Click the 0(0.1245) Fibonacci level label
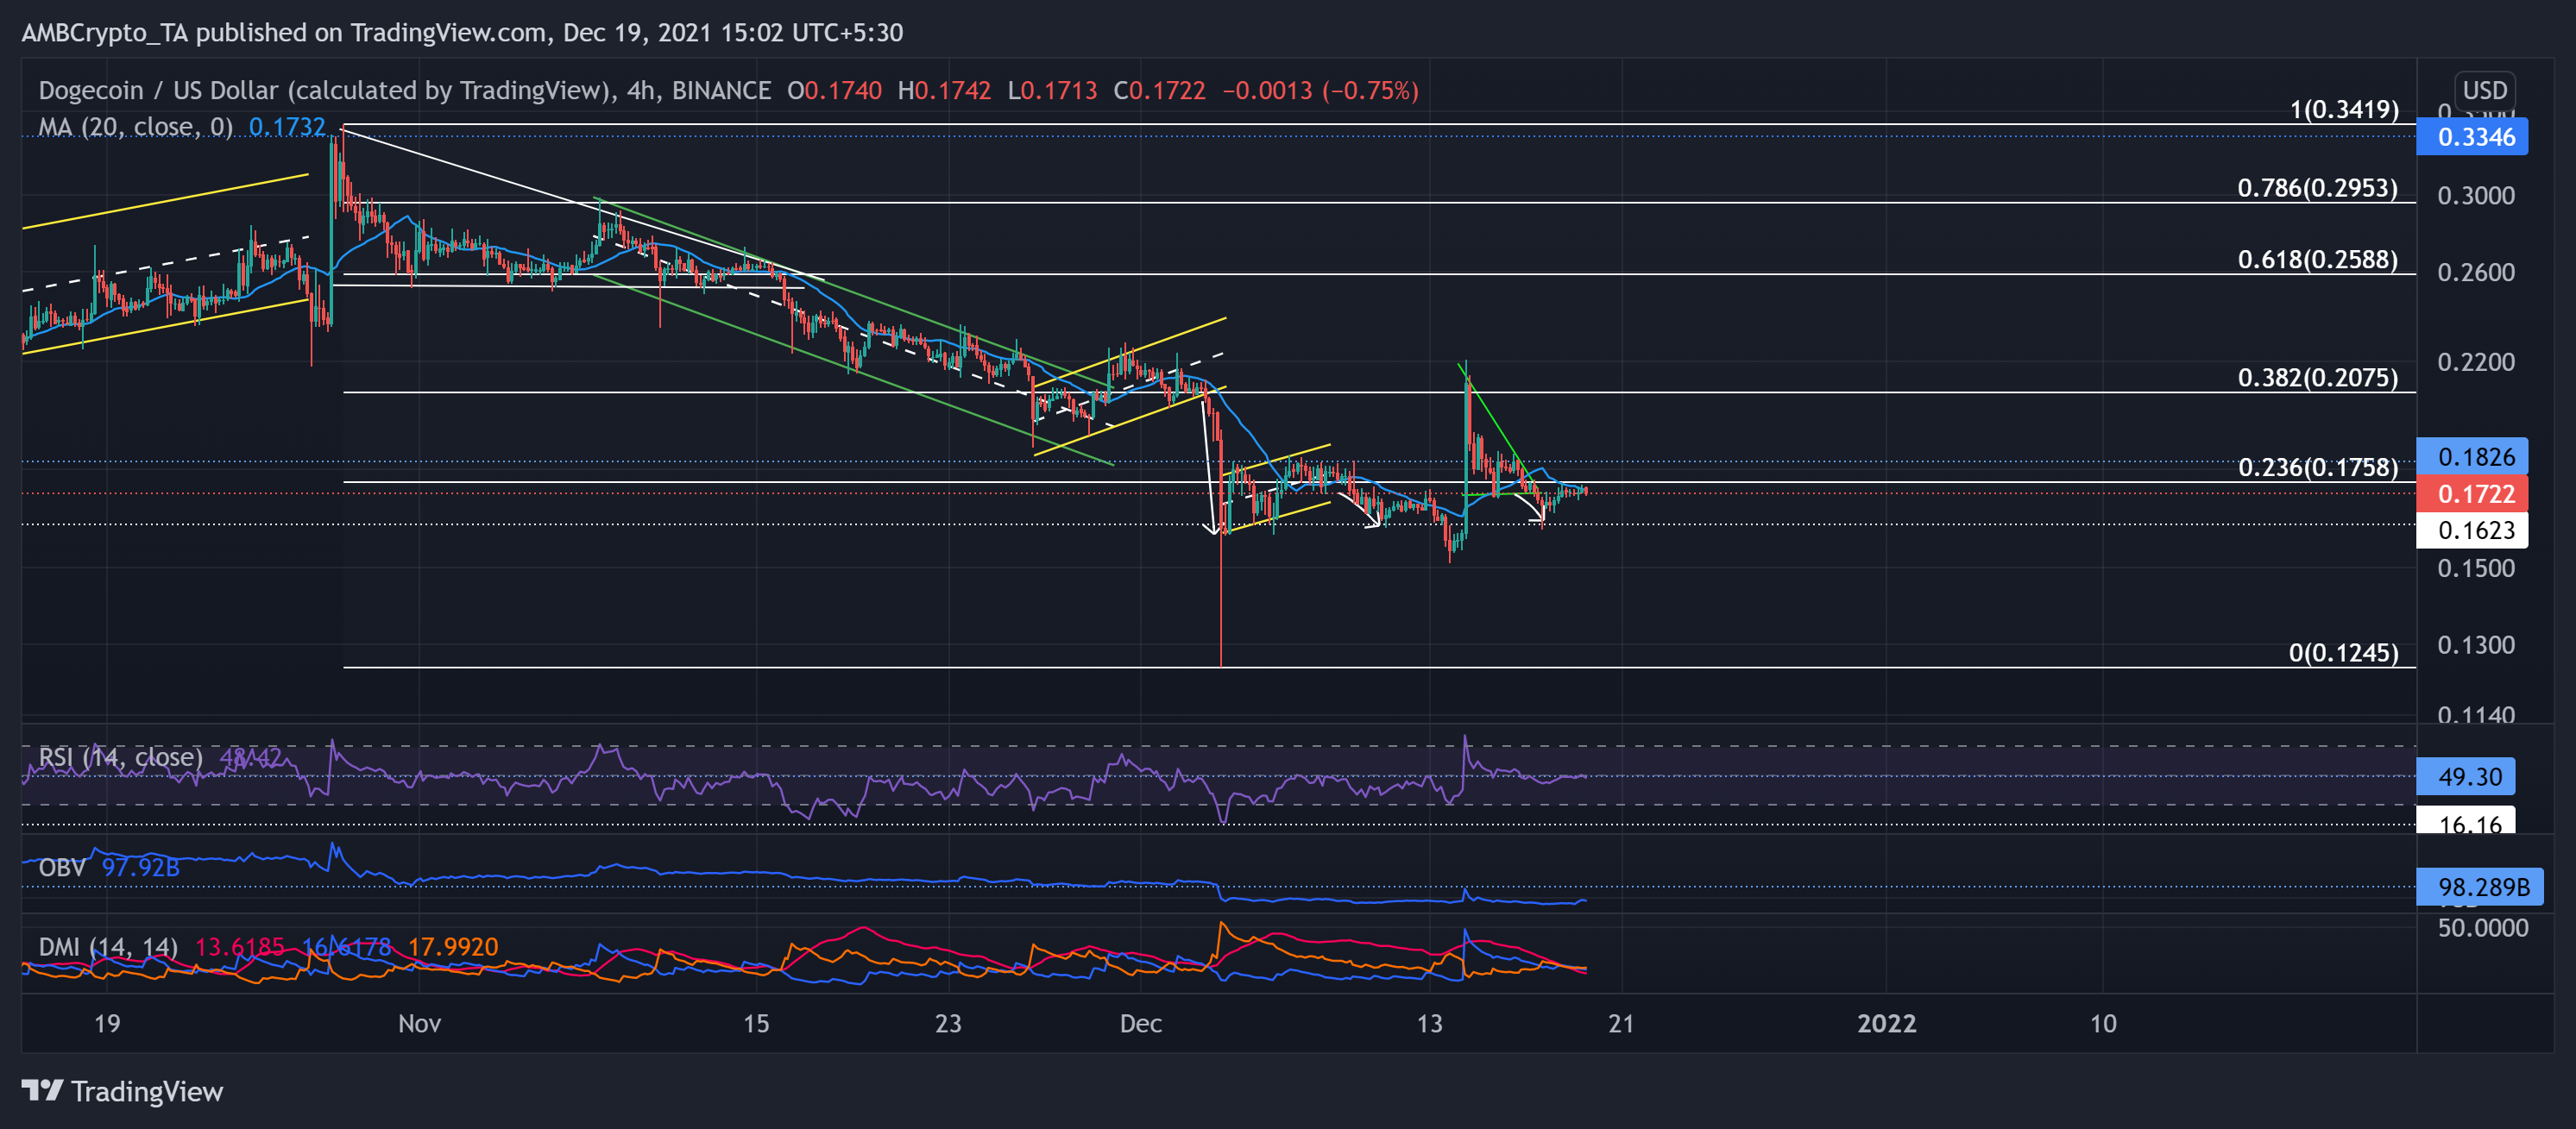The width and height of the screenshot is (2576, 1129). point(2344,654)
